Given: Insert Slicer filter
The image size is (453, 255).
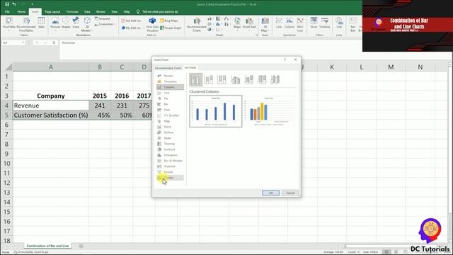Looking at the screenshot, I should (314, 23).
